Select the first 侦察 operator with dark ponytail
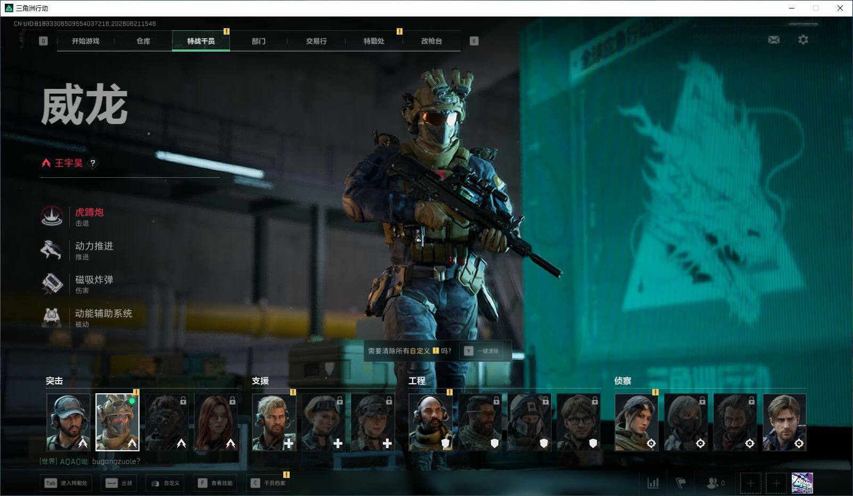The image size is (853, 496). [636, 422]
